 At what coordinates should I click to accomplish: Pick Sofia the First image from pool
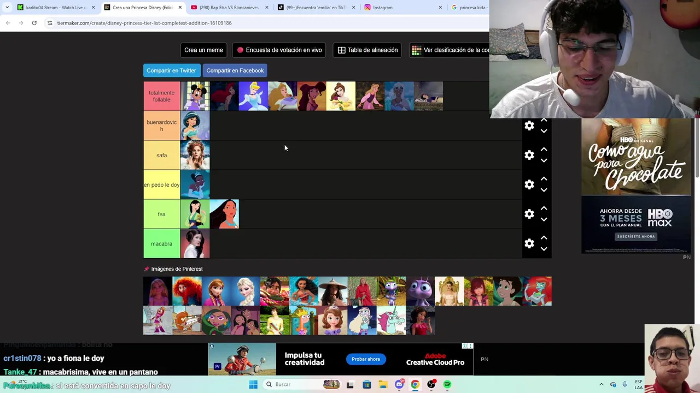(332, 320)
